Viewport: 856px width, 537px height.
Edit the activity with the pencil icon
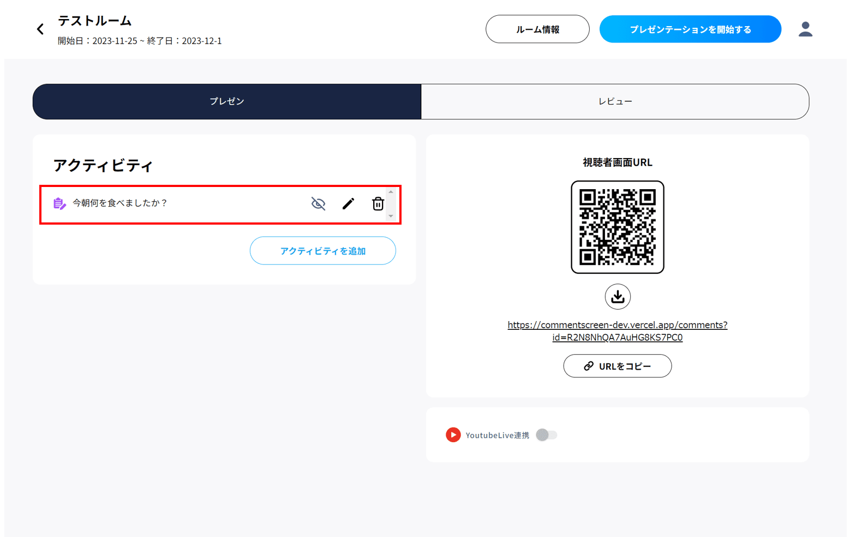click(x=348, y=204)
